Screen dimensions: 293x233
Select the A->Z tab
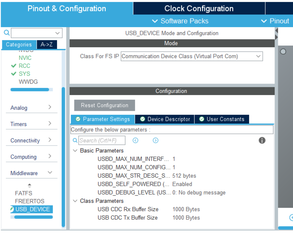point(47,44)
